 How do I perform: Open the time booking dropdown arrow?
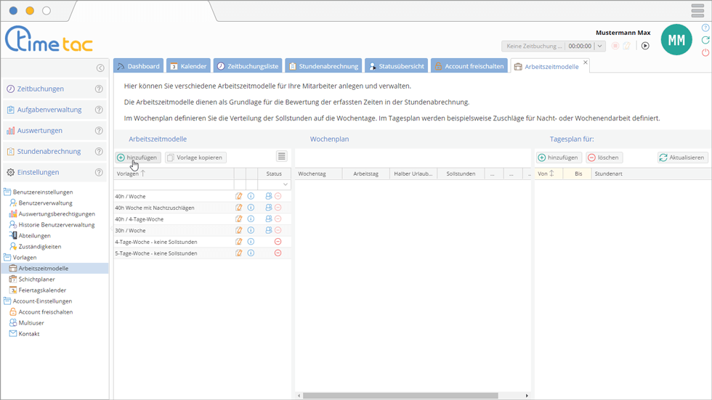click(x=599, y=46)
